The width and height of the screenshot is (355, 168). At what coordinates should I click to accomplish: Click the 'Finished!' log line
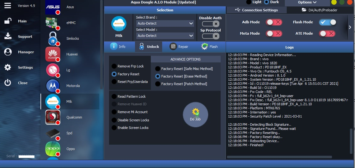pyautogui.click(x=246, y=145)
